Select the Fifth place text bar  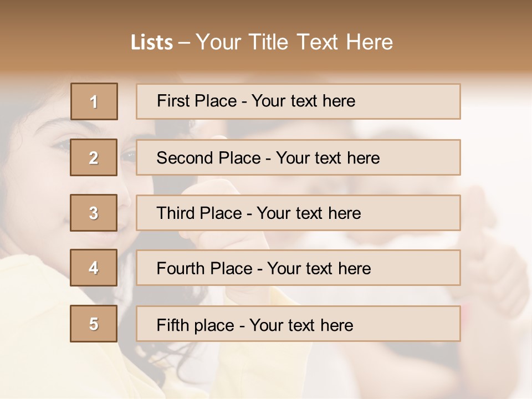(298, 324)
